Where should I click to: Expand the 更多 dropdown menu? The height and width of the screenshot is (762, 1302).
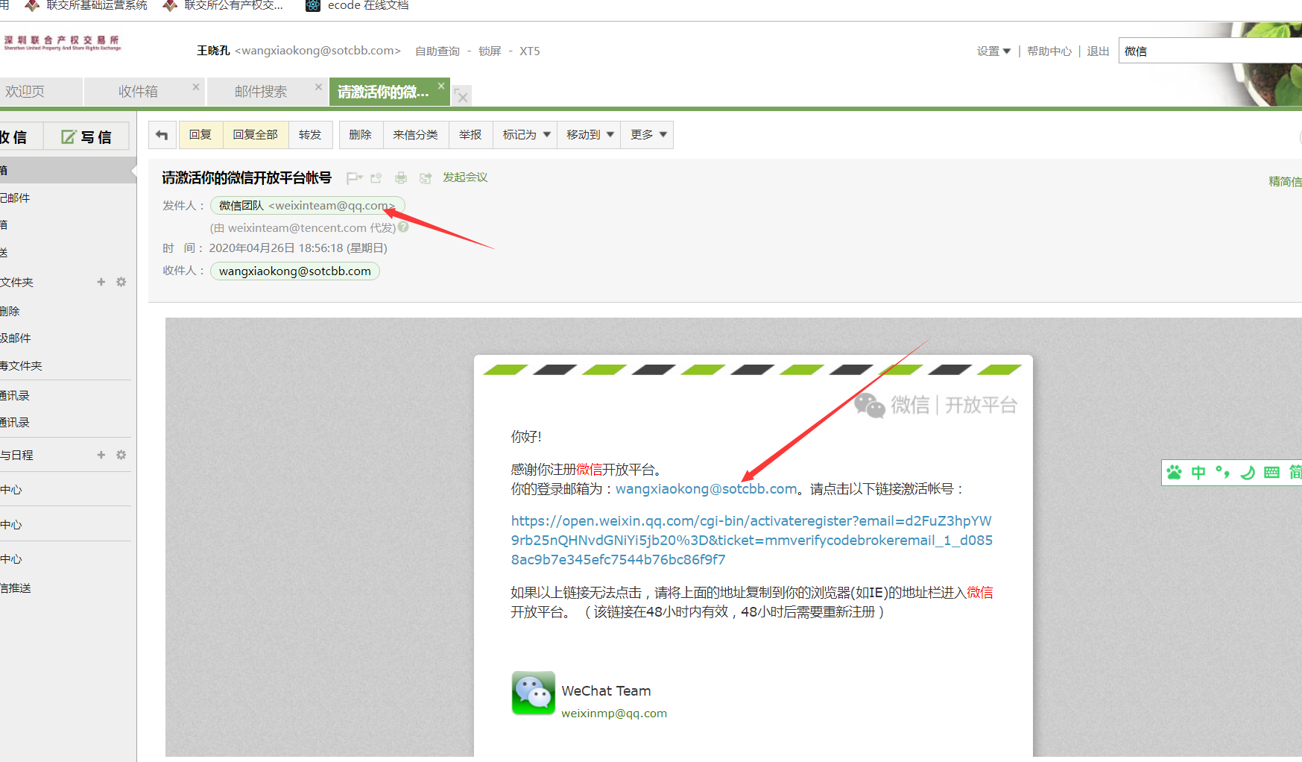[x=648, y=135]
